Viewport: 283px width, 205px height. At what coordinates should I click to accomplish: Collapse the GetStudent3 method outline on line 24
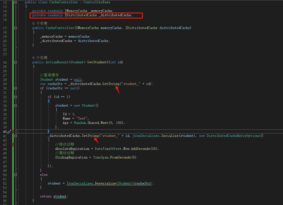(15, 62)
